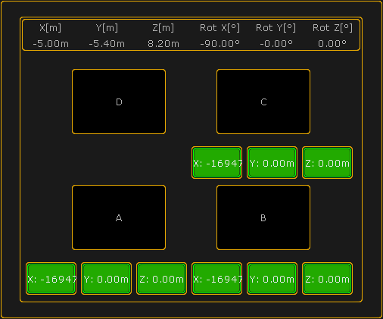The width and height of the screenshot is (383, 319).
Task: Select the black box labeled B
Action: point(263,217)
